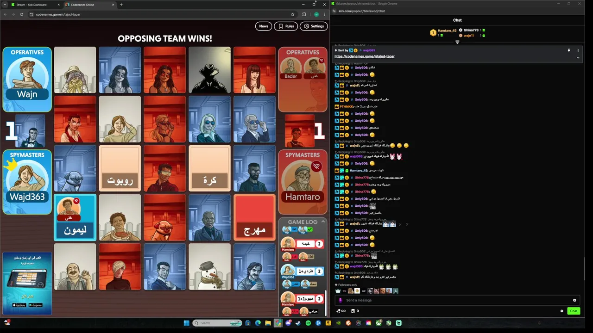Select the ليمون card

75,218
